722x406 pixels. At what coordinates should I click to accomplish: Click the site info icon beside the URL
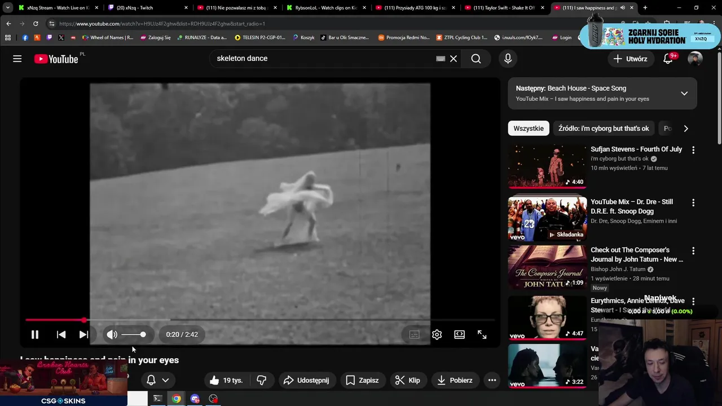tap(51, 24)
